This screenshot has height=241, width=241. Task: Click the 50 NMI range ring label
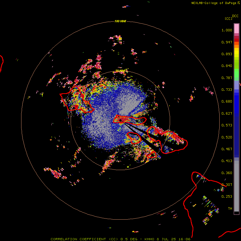pyautogui.click(x=120, y=71)
